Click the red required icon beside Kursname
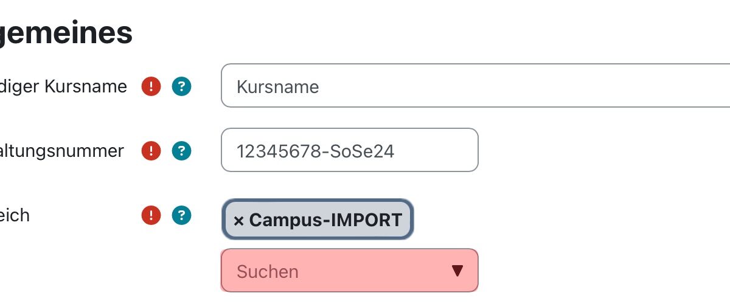Screen dimensions: 730x304 (x=151, y=86)
